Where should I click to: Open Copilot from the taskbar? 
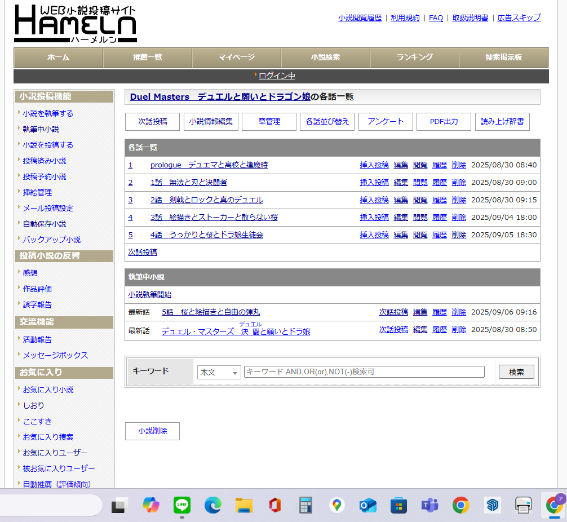150,505
